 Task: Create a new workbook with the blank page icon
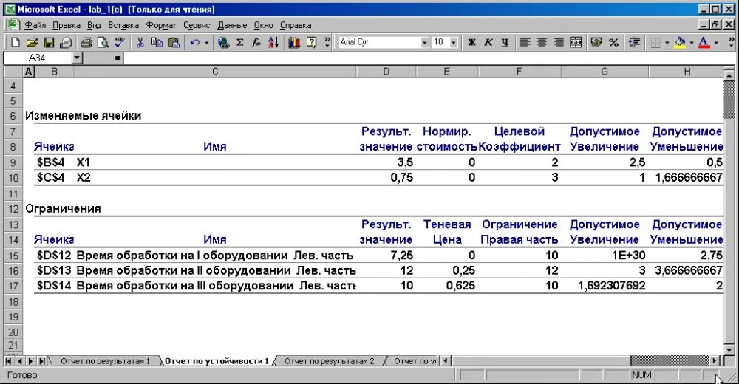click(15, 42)
